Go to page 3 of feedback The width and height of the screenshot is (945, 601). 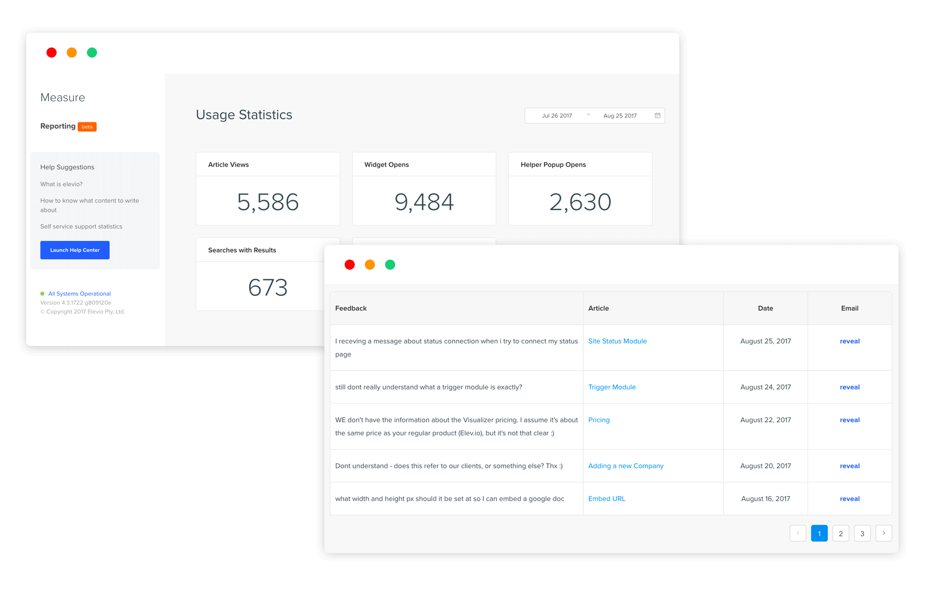[862, 533]
